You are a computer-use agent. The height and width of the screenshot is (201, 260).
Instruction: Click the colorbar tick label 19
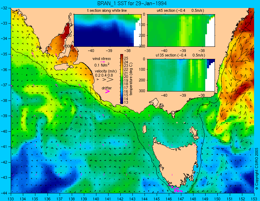pos(126,80)
